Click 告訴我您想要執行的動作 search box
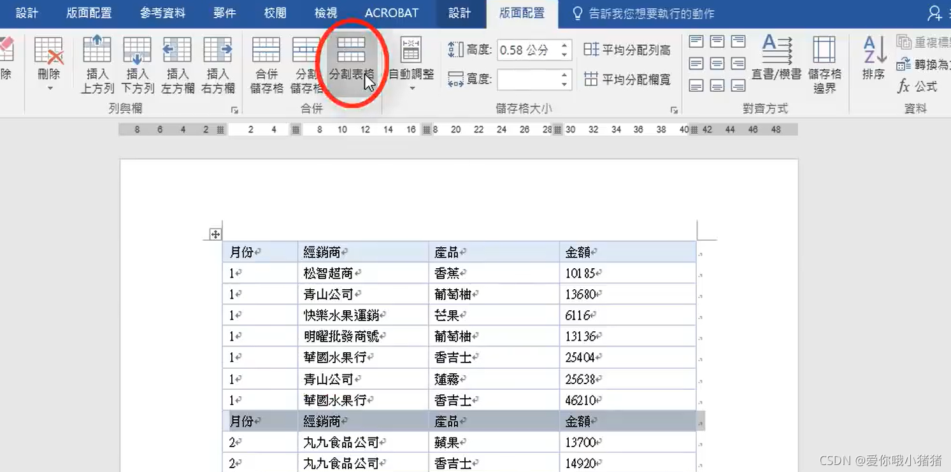 pyautogui.click(x=643, y=13)
